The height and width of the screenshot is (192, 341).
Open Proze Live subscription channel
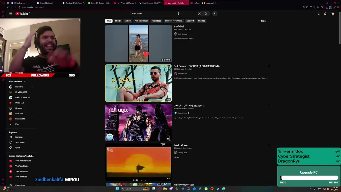click(x=19, y=103)
